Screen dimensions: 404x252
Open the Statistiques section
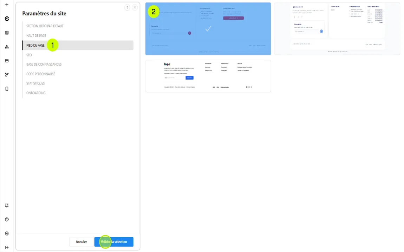point(35,83)
